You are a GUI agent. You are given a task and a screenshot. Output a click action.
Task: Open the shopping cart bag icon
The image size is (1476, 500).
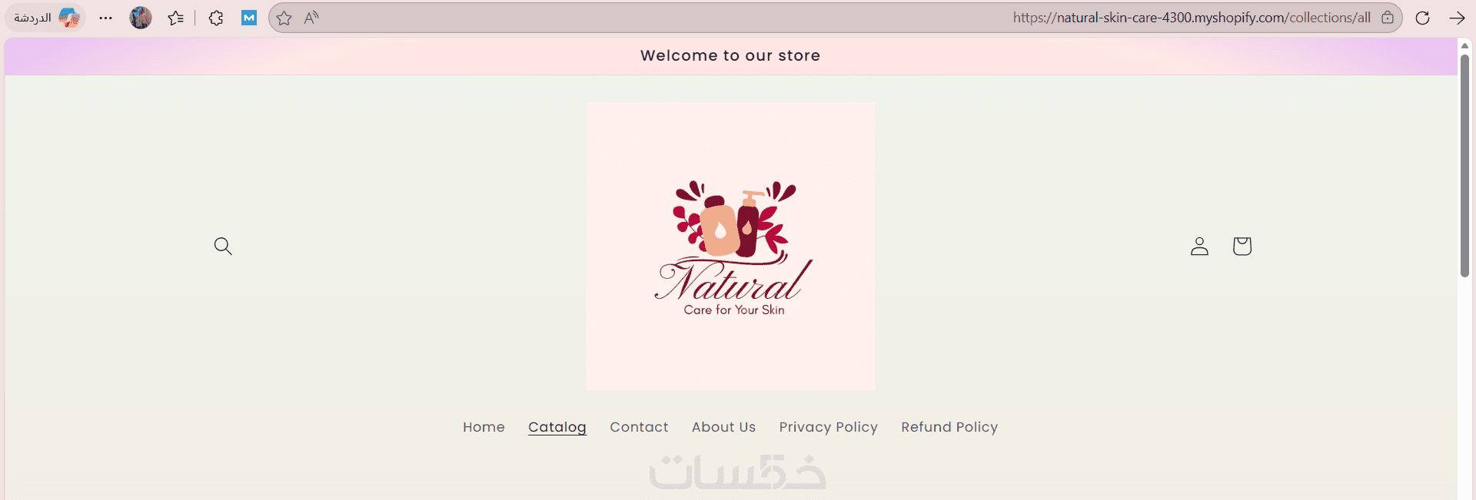point(1242,246)
